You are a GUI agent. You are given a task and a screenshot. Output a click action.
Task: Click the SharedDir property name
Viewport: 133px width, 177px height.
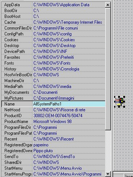pyautogui.click(x=13, y=162)
